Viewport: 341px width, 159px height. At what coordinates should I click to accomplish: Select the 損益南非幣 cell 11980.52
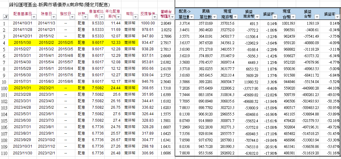pos(249,82)
